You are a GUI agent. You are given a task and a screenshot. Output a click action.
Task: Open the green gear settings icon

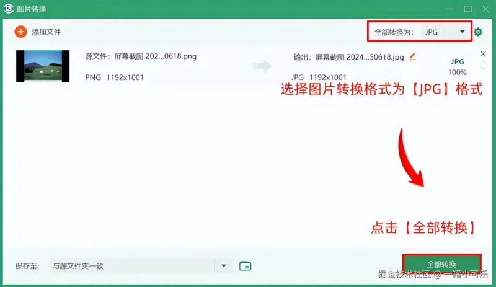coord(478,32)
